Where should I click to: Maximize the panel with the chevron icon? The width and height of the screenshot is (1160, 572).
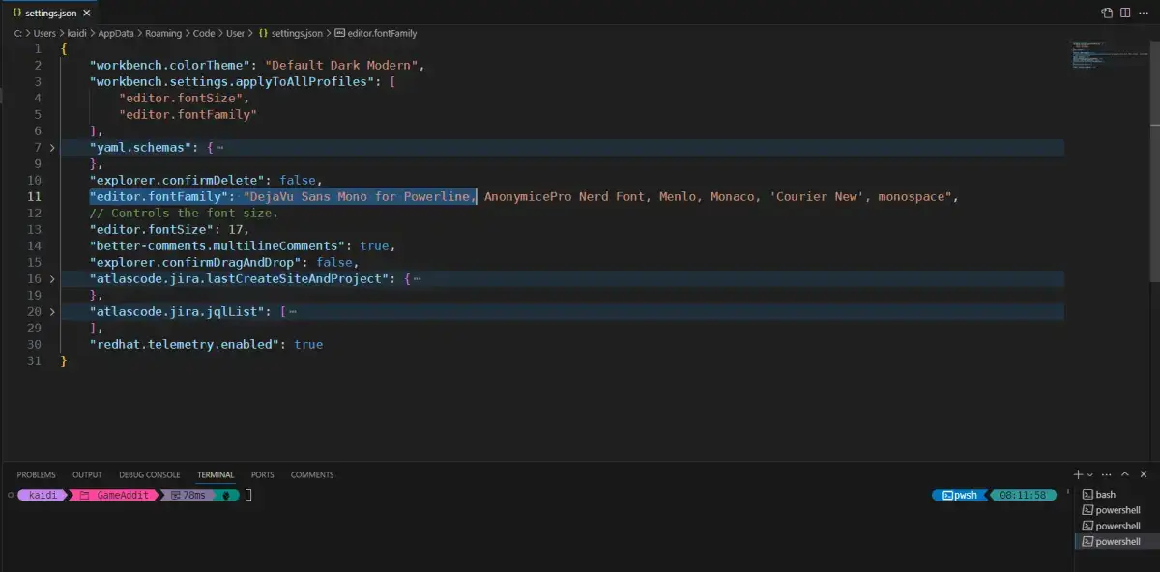pos(1124,474)
